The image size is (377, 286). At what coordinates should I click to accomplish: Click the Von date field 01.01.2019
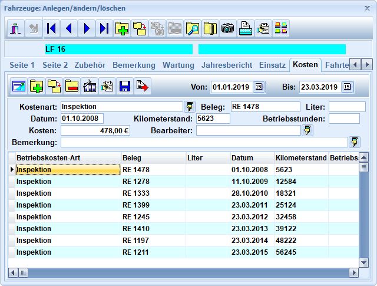tap(232, 87)
